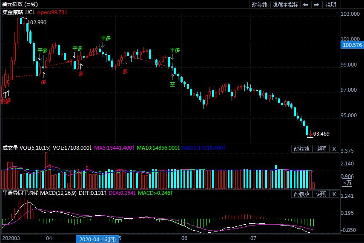Click the left arrow navigation button

click(306, 5)
